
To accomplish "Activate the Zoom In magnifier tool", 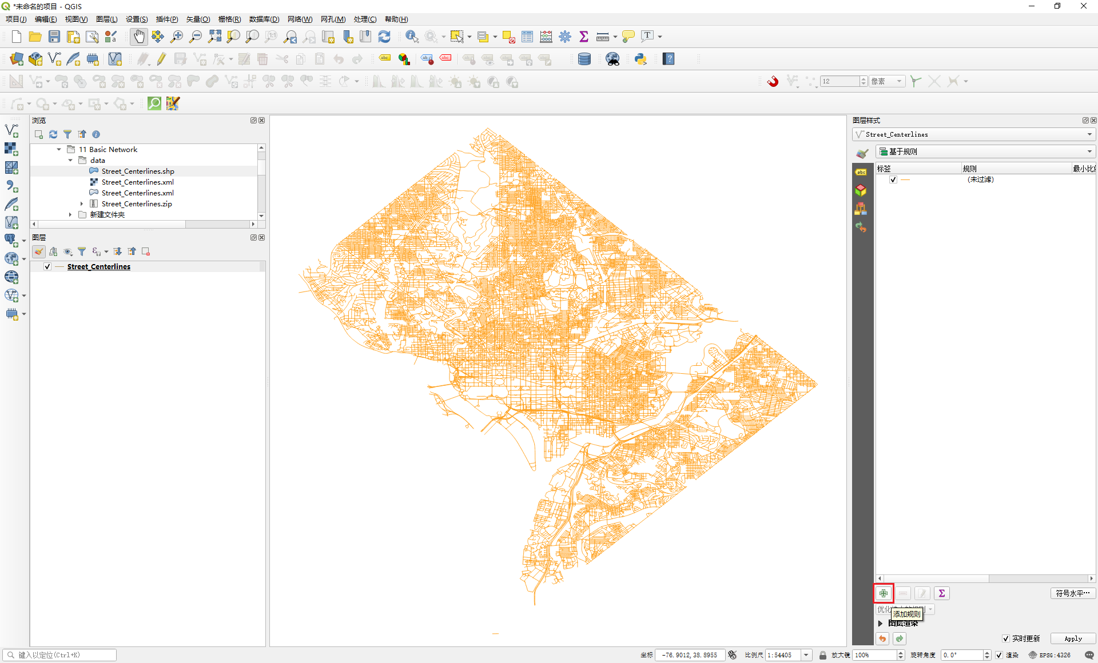I will [x=177, y=36].
